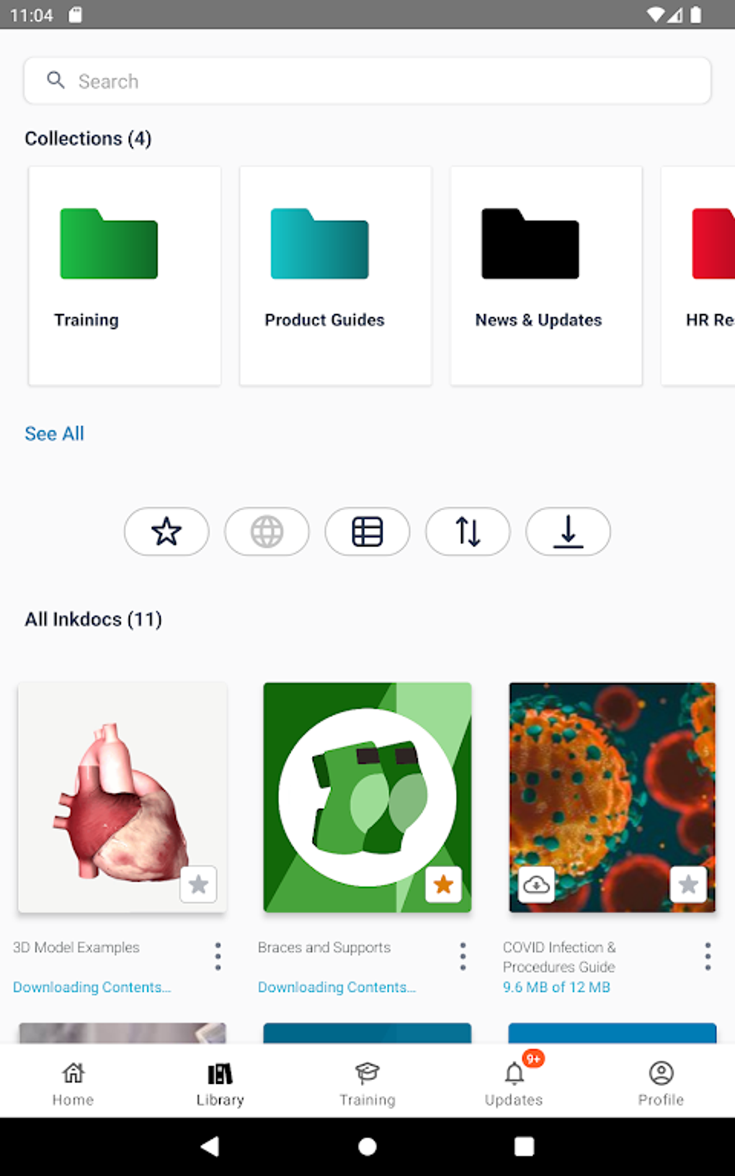The width and height of the screenshot is (735, 1176).
Task: Star the COVID Infection guide
Action: pos(688,884)
